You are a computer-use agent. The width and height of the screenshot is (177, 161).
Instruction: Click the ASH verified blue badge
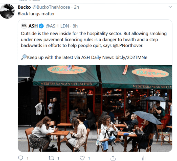(41, 26)
